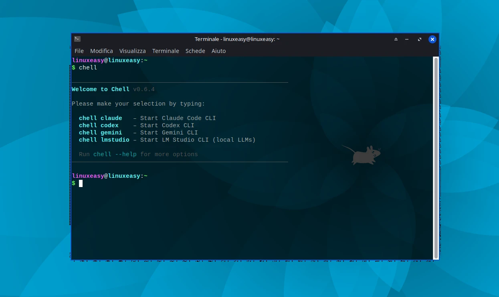The image size is (499, 297).
Task: Maximize the Terminale window
Action: pyautogui.click(x=419, y=39)
